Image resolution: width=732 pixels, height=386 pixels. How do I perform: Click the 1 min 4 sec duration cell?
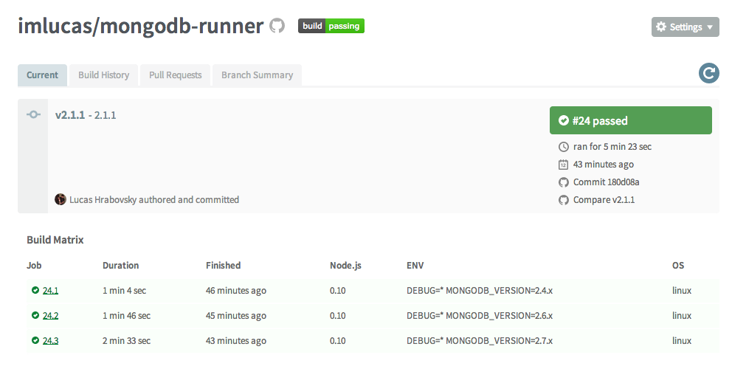(124, 290)
